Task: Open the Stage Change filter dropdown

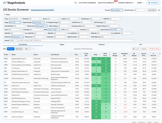Action: [x=38, y=22]
